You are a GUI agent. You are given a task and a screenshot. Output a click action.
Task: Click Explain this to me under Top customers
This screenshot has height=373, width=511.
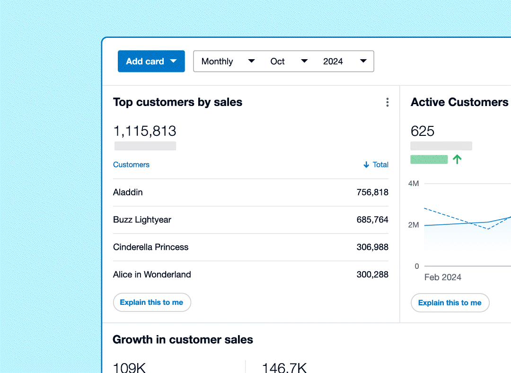[151, 302]
